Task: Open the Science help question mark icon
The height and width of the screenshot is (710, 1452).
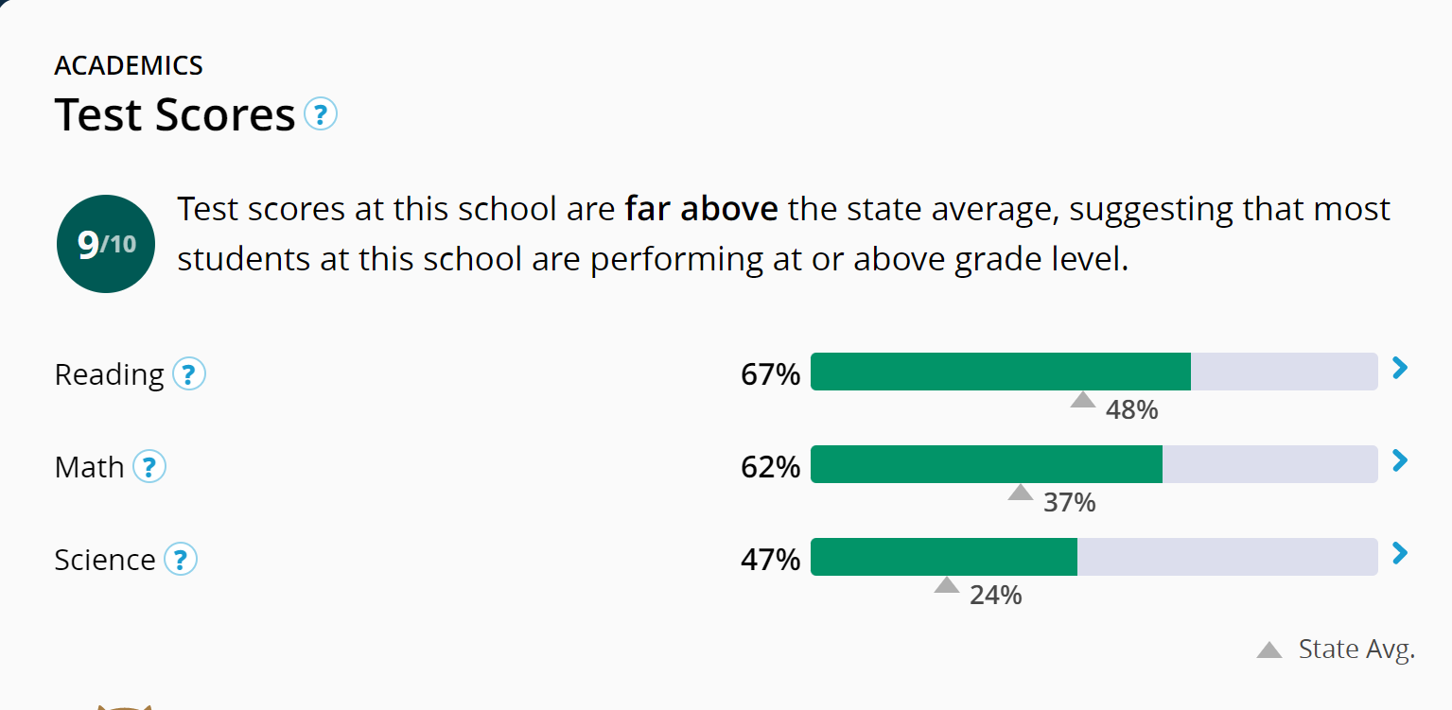Action: 181,560
